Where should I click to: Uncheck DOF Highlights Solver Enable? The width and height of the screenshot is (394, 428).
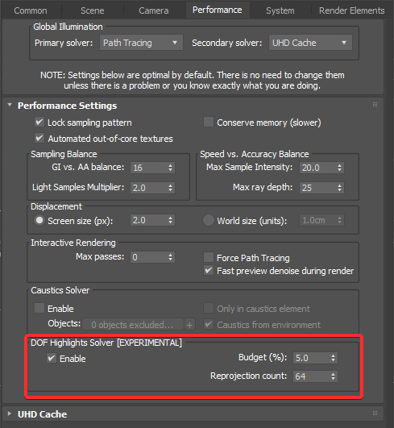click(x=52, y=358)
